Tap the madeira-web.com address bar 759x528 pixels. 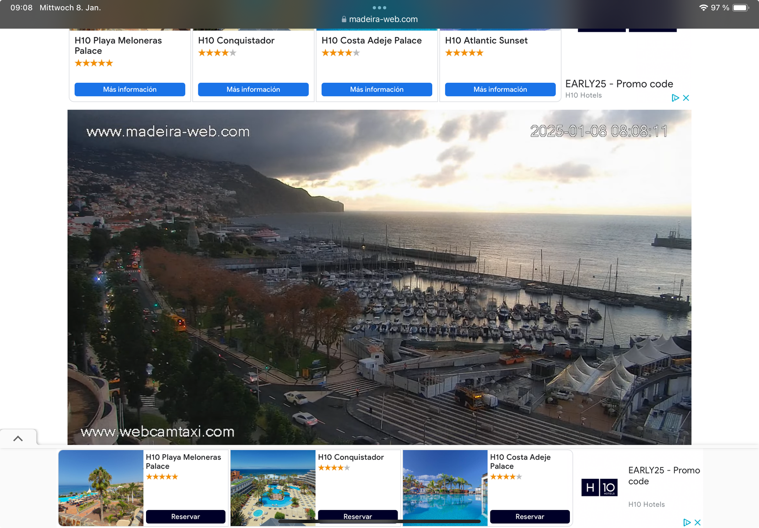tap(383, 19)
